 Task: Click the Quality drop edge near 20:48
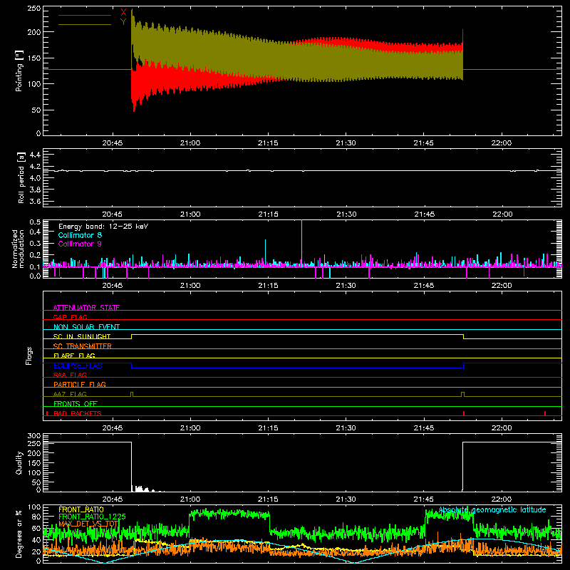pyautogui.click(x=131, y=467)
